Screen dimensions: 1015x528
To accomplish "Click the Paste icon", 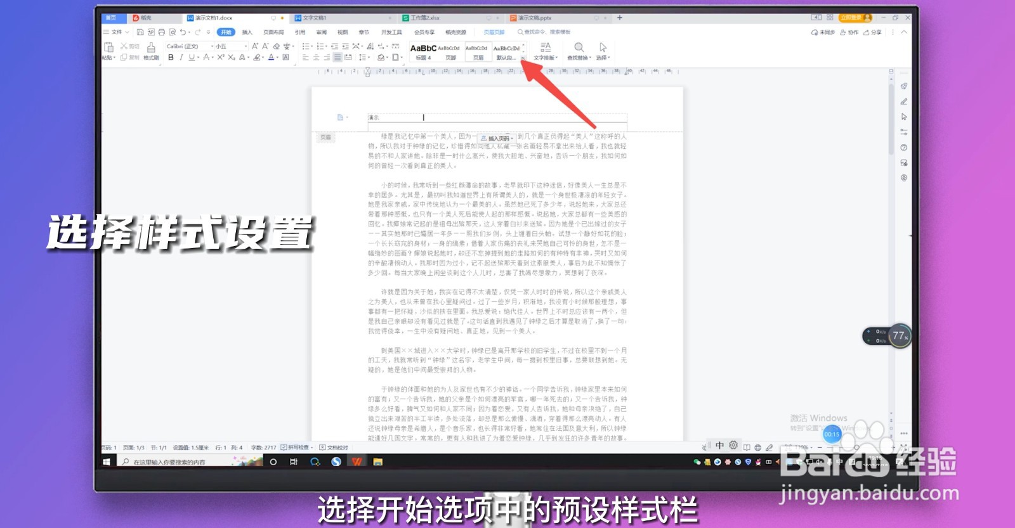I will point(107,47).
